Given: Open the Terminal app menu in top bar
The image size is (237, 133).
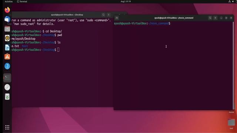Looking at the screenshot, I should (22, 1).
